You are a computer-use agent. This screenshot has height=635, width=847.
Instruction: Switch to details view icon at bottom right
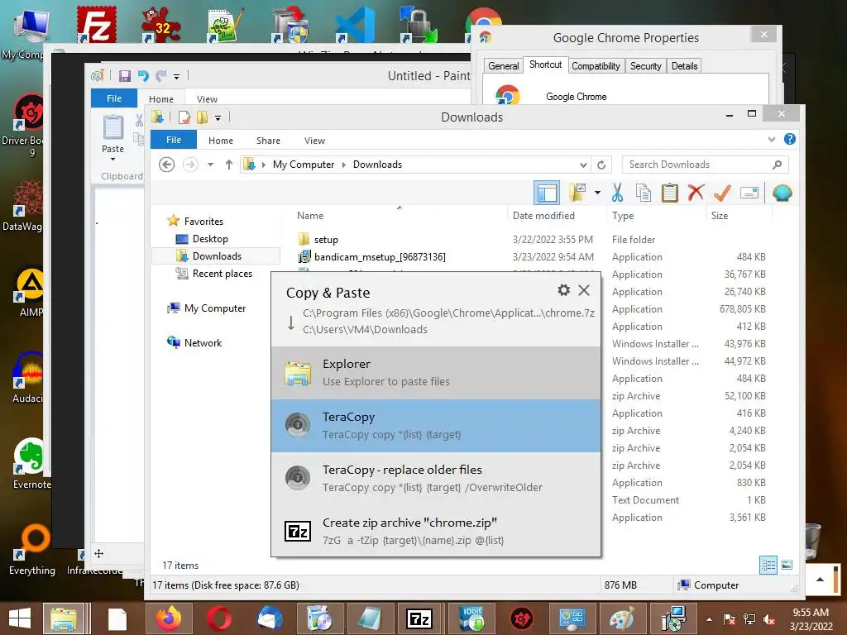pyautogui.click(x=768, y=566)
